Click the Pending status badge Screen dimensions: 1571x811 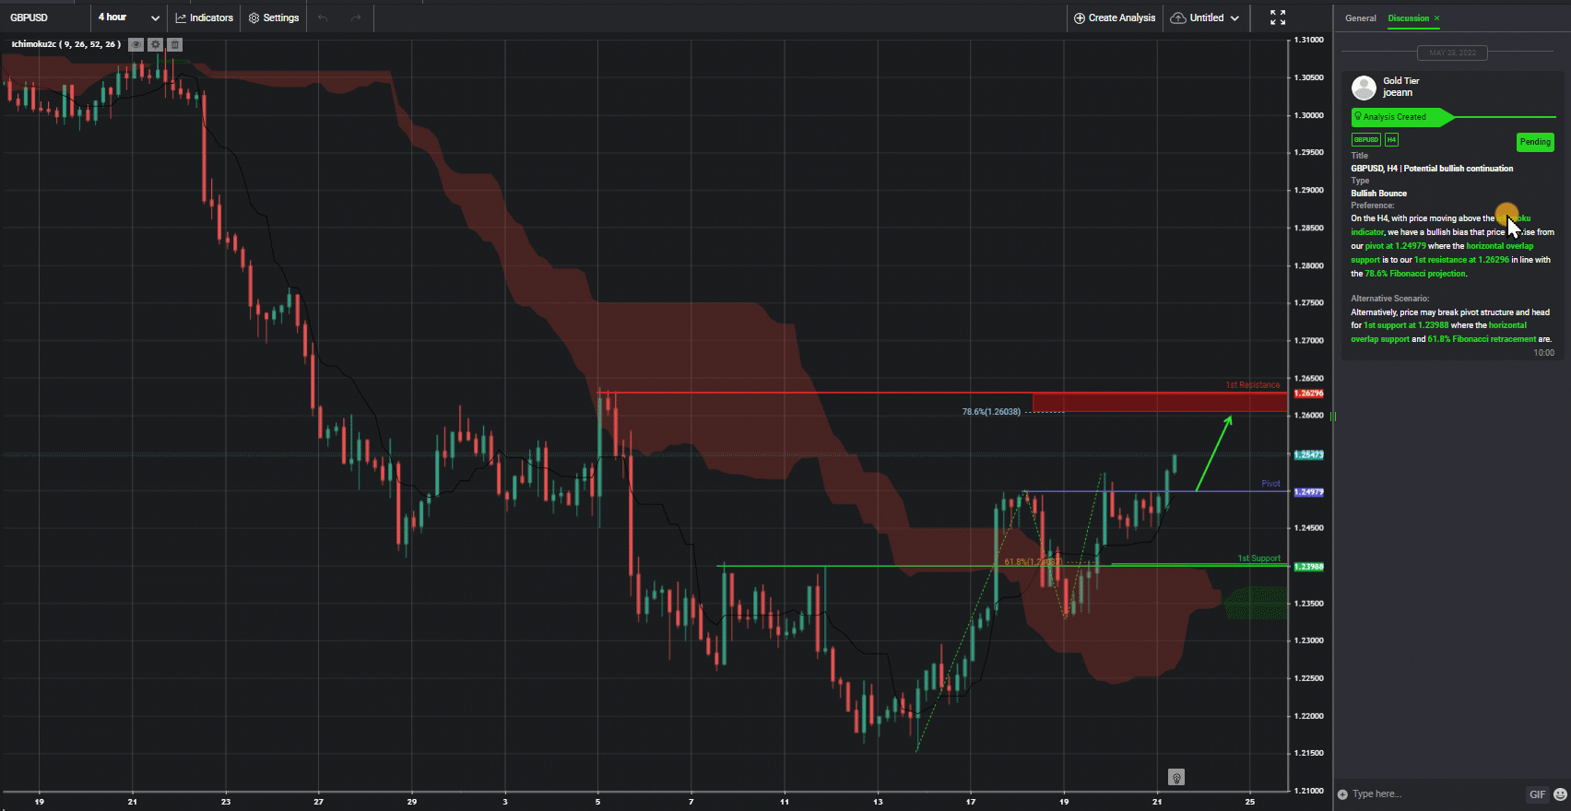pos(1535,142)
